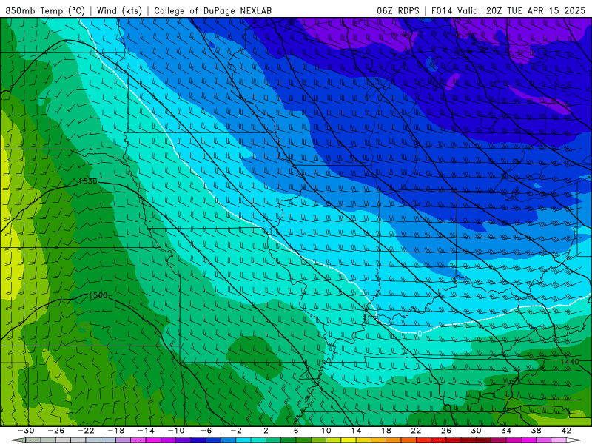Click the −10 color scale tick label
592x444 pixels.
pyautogui.click(x=176, y=431)
